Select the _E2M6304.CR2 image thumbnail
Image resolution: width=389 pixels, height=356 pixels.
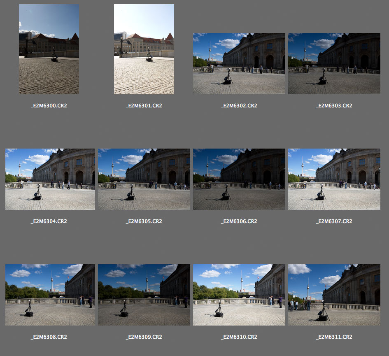click(x=50, y=179)
